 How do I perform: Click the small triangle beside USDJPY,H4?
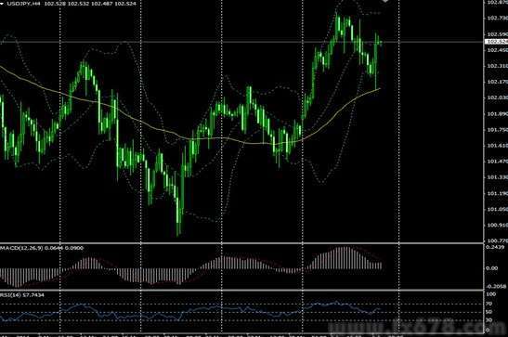click(2, 4)
